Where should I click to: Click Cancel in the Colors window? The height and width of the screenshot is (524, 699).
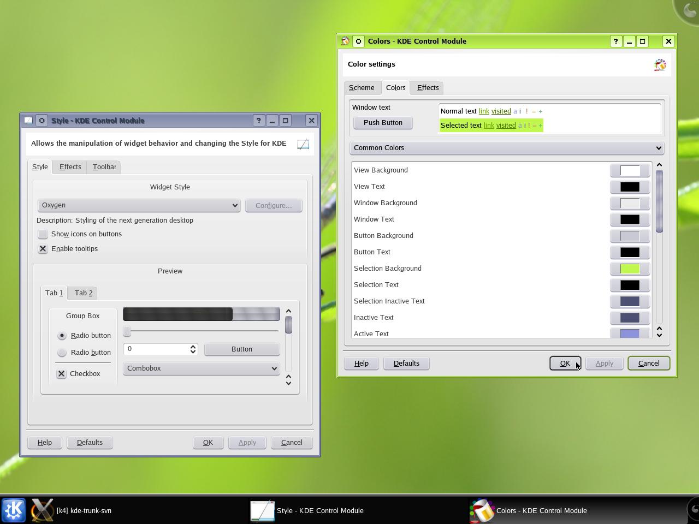(x=649, y=364)
